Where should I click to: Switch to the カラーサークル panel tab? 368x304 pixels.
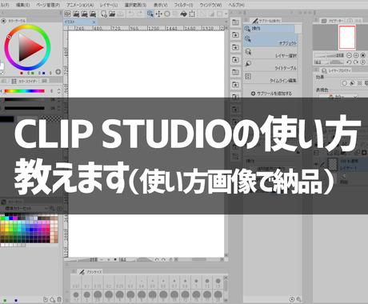click(x=14, y=21)
